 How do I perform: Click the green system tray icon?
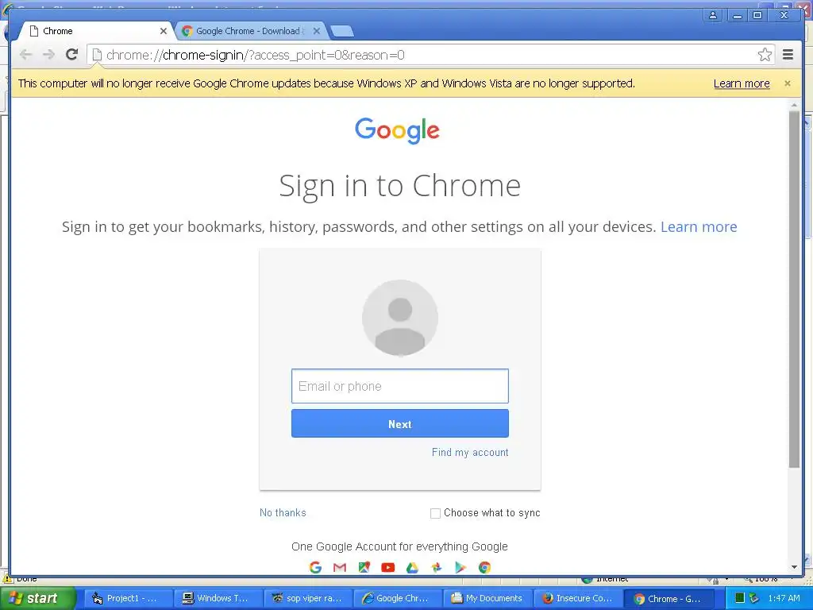pos(739,598)
